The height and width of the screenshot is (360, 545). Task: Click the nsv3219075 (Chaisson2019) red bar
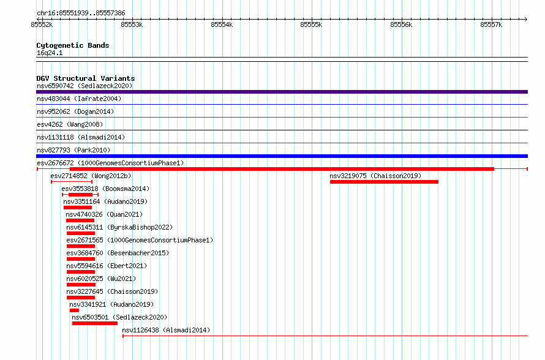384,182
